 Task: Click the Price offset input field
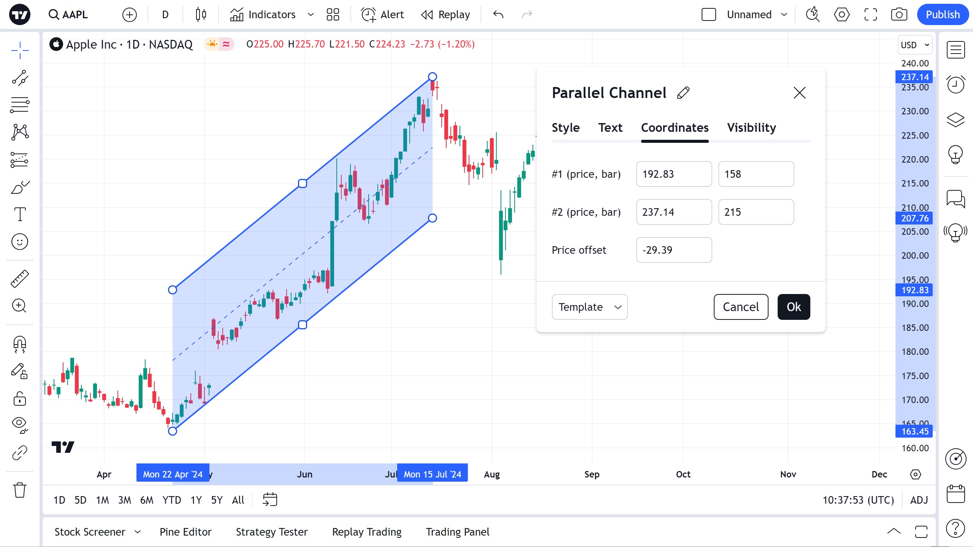[674, 250]
